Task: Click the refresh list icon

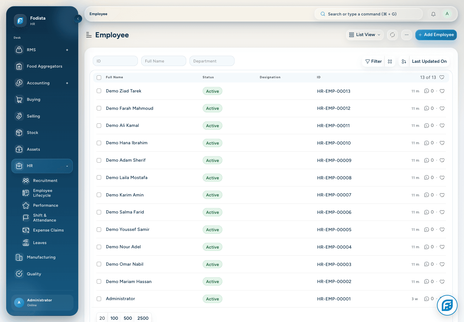Action: [x=392, y=35]
